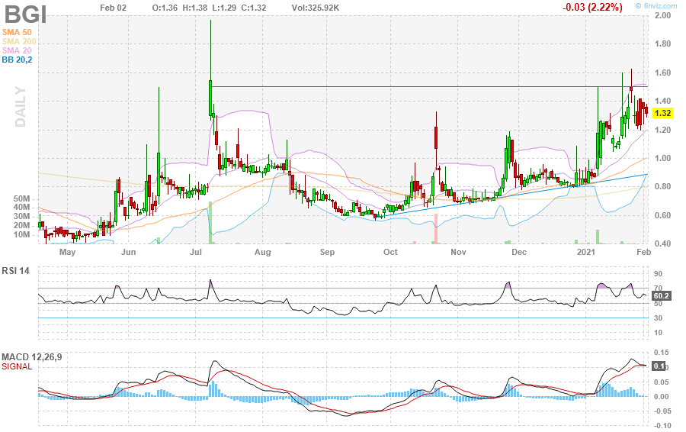686x432 pixels.
Task: Click the 1.00 price axis label
Action: pos(662,159)
